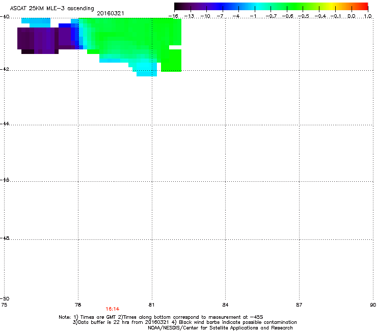
Task: Click the 0.0 label on the color bar
Action: click(x=352, y=16)
